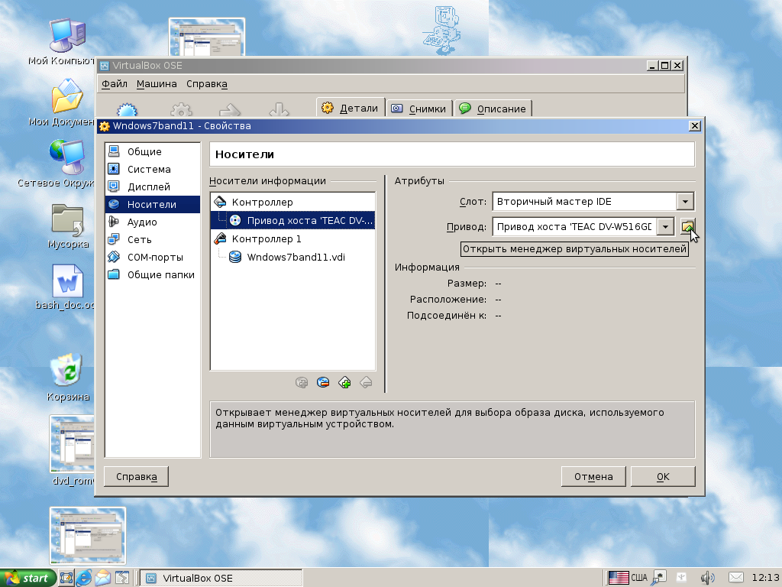Select Контроллер 1 in storage tree

(x=267, y=239)
